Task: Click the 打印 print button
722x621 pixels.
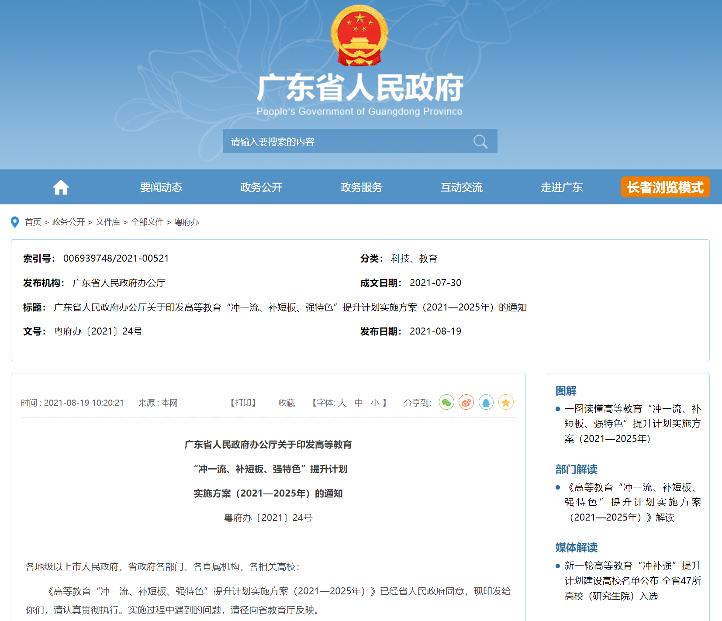Action: click(x=243, y=403)
